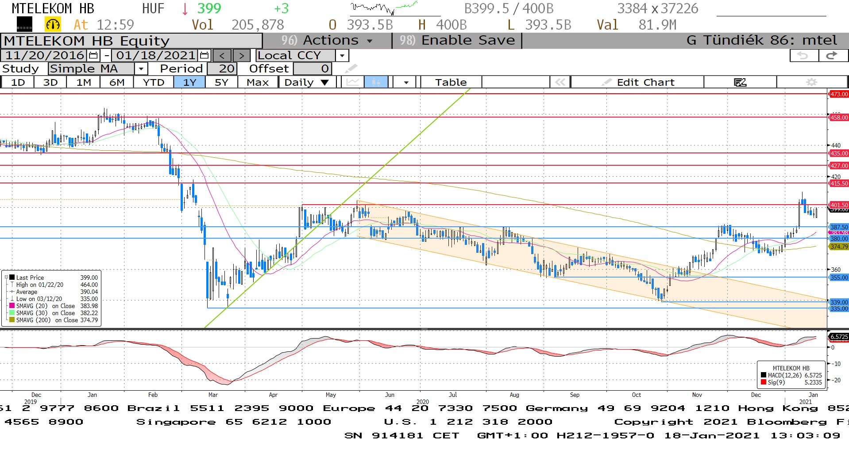Click the pencil annotate icon
This screenshot has width=849, height=453.
(351, 69)
